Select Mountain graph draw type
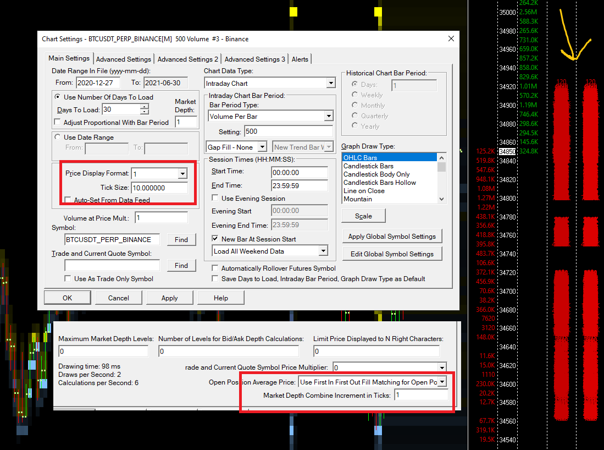 tap(390, 199)
